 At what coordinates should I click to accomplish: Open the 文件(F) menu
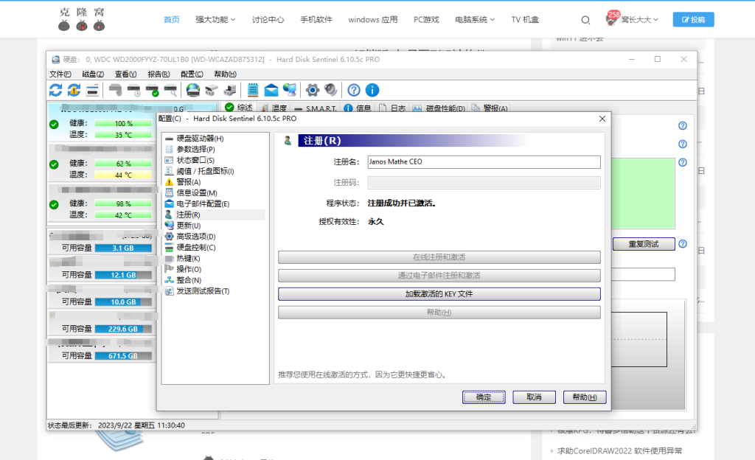pyautogui.click(x=60, y=74)
